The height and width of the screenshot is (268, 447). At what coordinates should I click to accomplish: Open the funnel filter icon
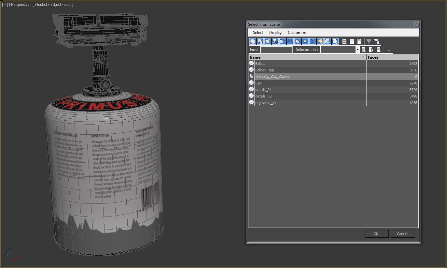coord(369,41)
